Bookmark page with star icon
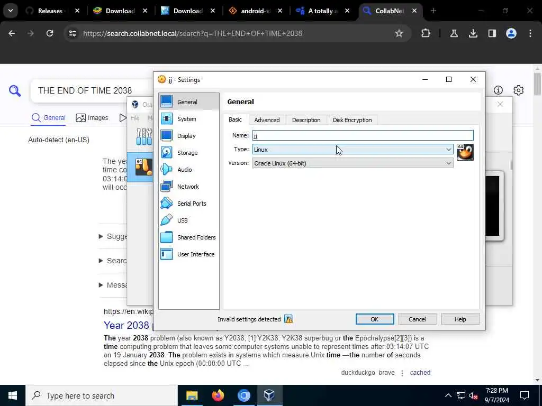This screenshot has height=406, width=542. 399,33
